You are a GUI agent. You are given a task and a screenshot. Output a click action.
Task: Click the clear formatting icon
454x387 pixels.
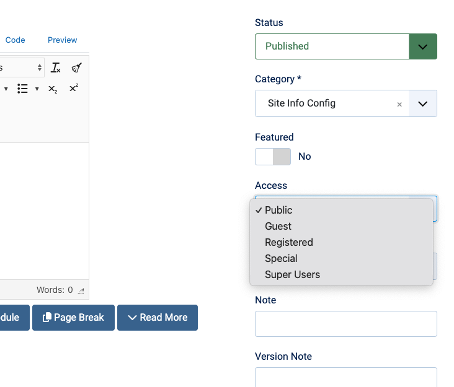click(x=56, y=67)
